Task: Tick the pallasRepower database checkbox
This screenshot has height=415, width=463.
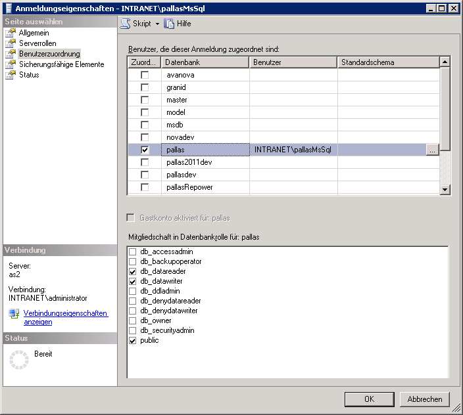Action: pos(145,187)
